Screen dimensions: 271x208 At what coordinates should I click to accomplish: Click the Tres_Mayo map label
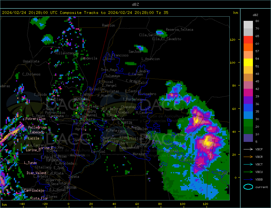point(109,70)
